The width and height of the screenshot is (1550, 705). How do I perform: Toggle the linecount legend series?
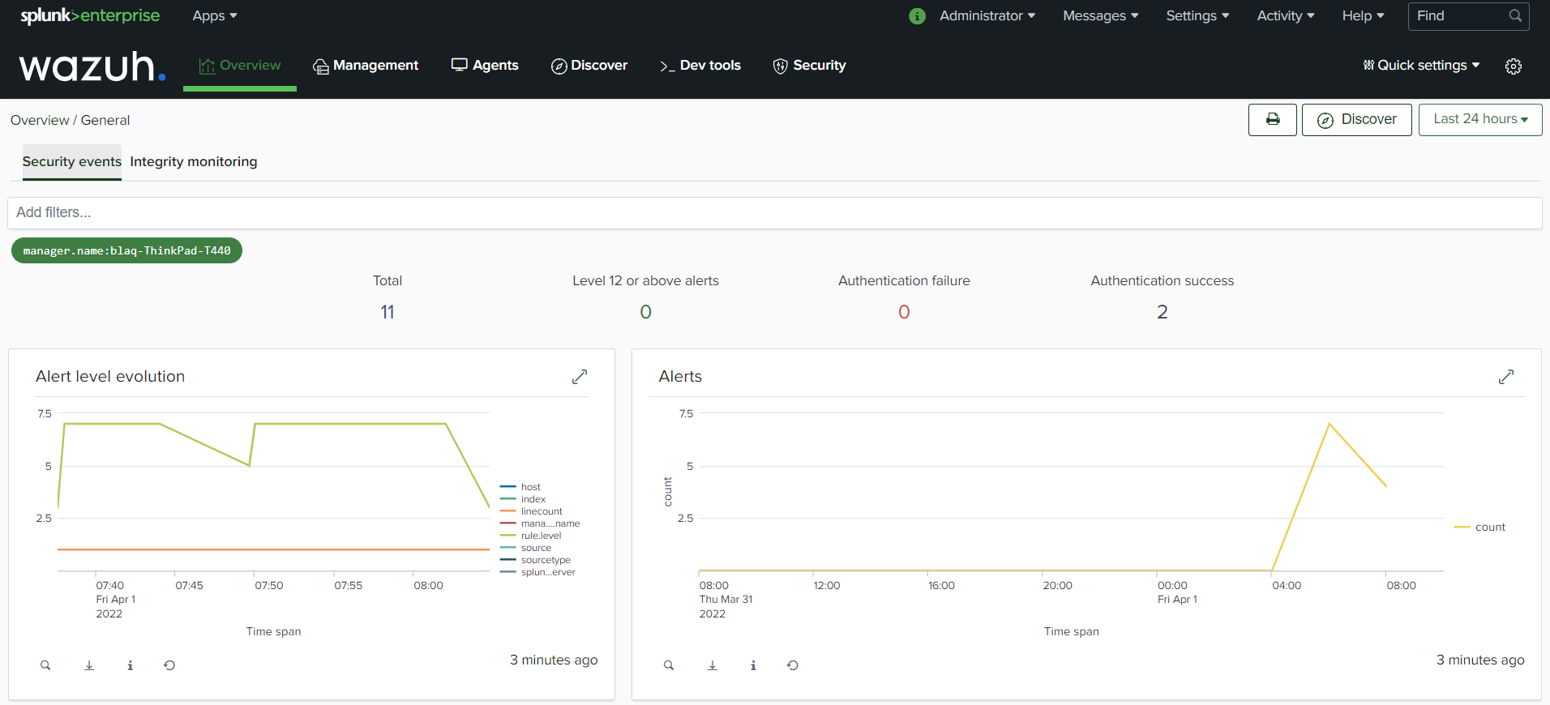click(531, 511)
